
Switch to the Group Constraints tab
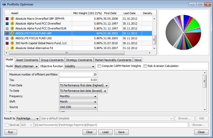(52, 60)
